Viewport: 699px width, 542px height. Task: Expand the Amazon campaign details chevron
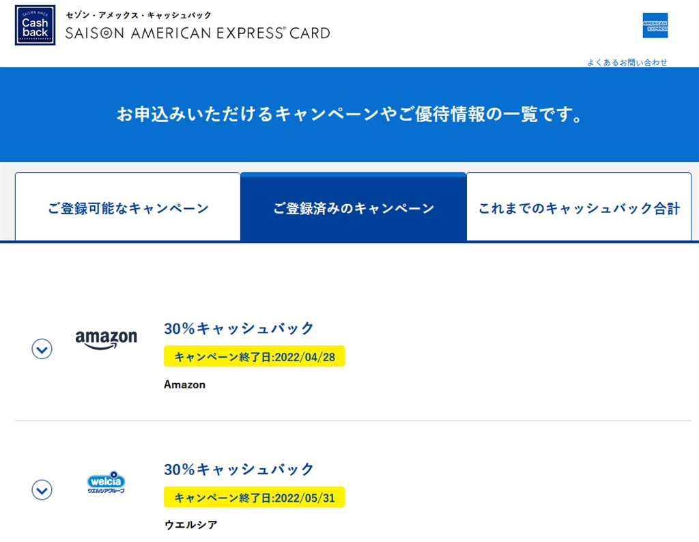point(42,350)
